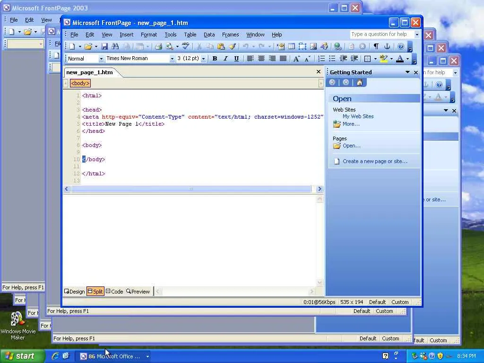Open the Drawing toolbar icon
Screen dimensions: 484x363
pos(324,47)
